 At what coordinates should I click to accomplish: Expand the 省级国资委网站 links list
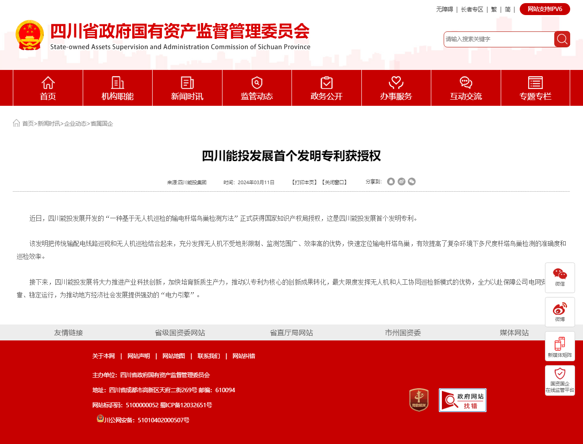coord(180,332)
